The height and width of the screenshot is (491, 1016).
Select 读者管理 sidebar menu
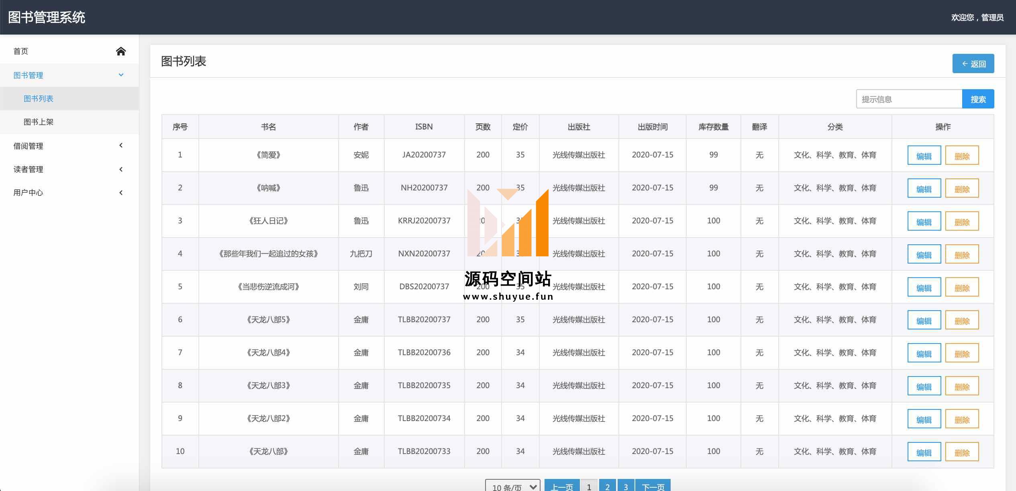[x=69, y=169]
